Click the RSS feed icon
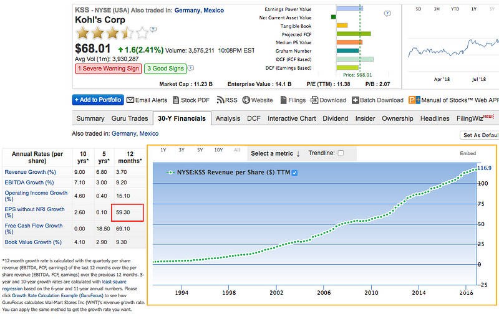Image resolution: width=499 pixels, height=319 pixels. (220, 100)
